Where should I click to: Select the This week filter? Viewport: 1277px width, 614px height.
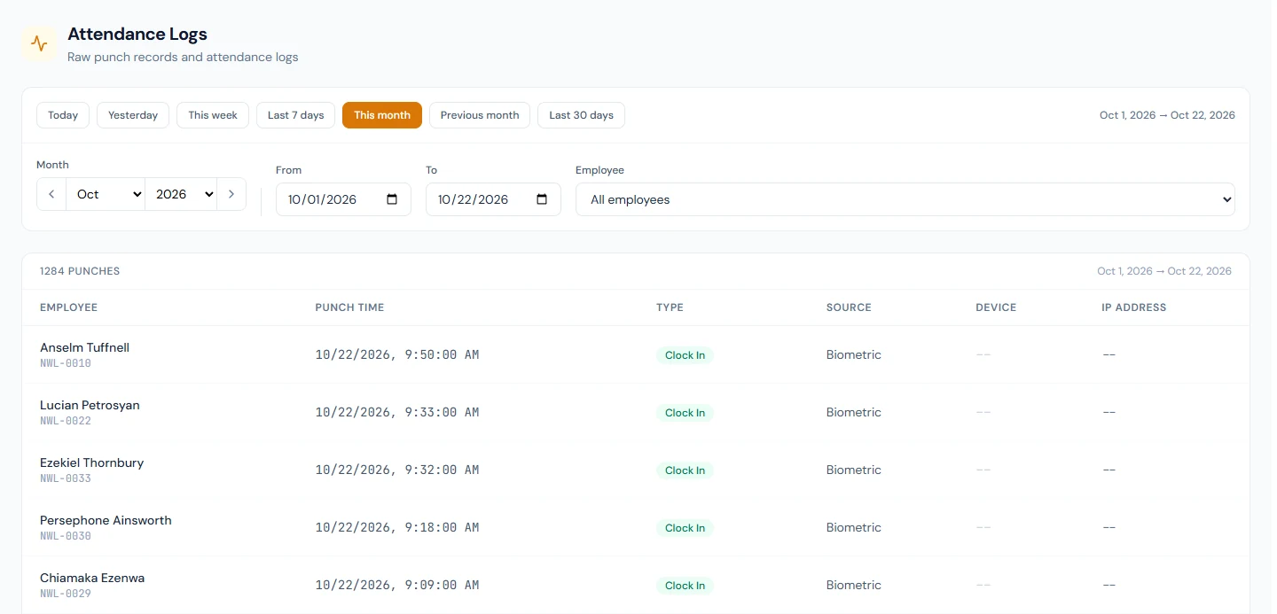213,115
